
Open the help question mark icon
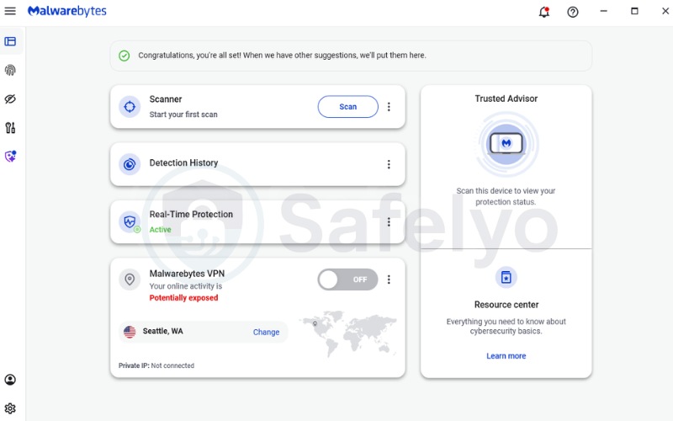click(573, 12)
